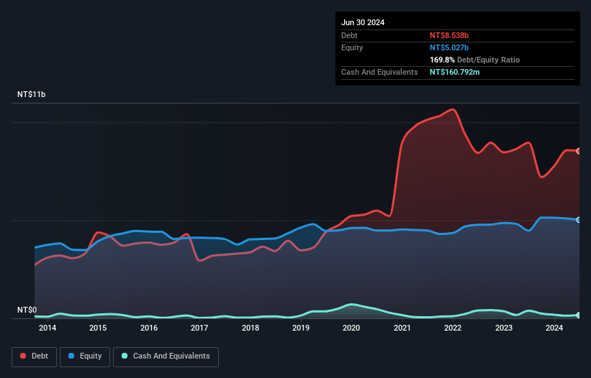Select the 2017 x-axis label
The width and height of the screenshot is (591, 378).
(199, 328)
